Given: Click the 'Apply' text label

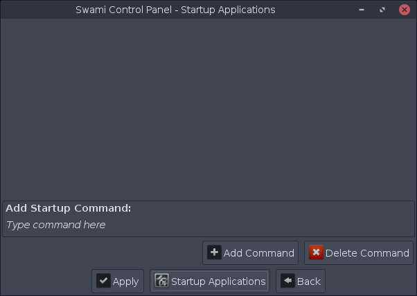Looking at the screenshot, I should [125, 281].
